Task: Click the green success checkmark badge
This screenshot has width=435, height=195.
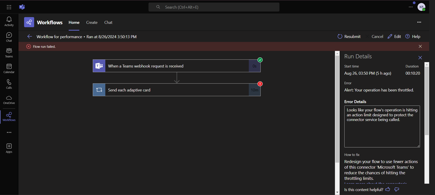Action: [x=260, y=60]
